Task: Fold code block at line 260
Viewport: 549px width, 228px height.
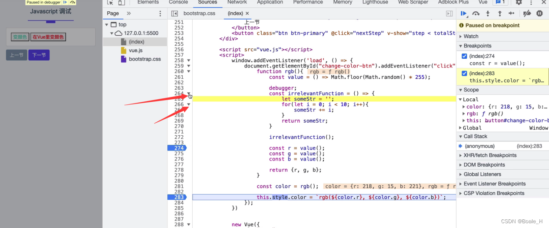Action: tap(189, 71)
